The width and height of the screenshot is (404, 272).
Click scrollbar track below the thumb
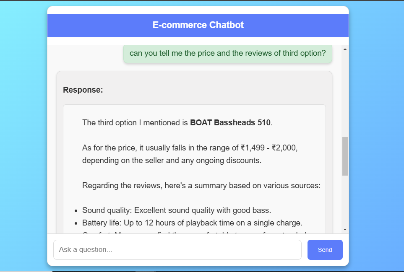pos(345,201)
